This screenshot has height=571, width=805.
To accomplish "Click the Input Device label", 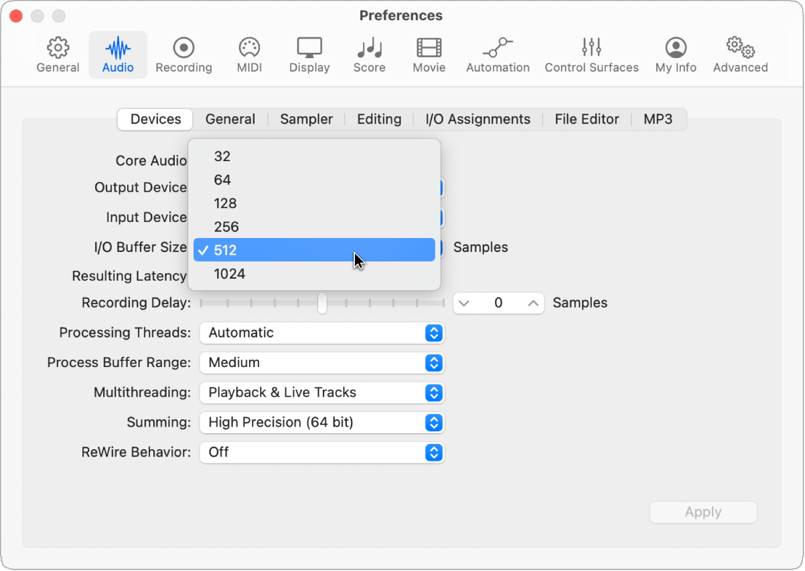I will 146,217.
